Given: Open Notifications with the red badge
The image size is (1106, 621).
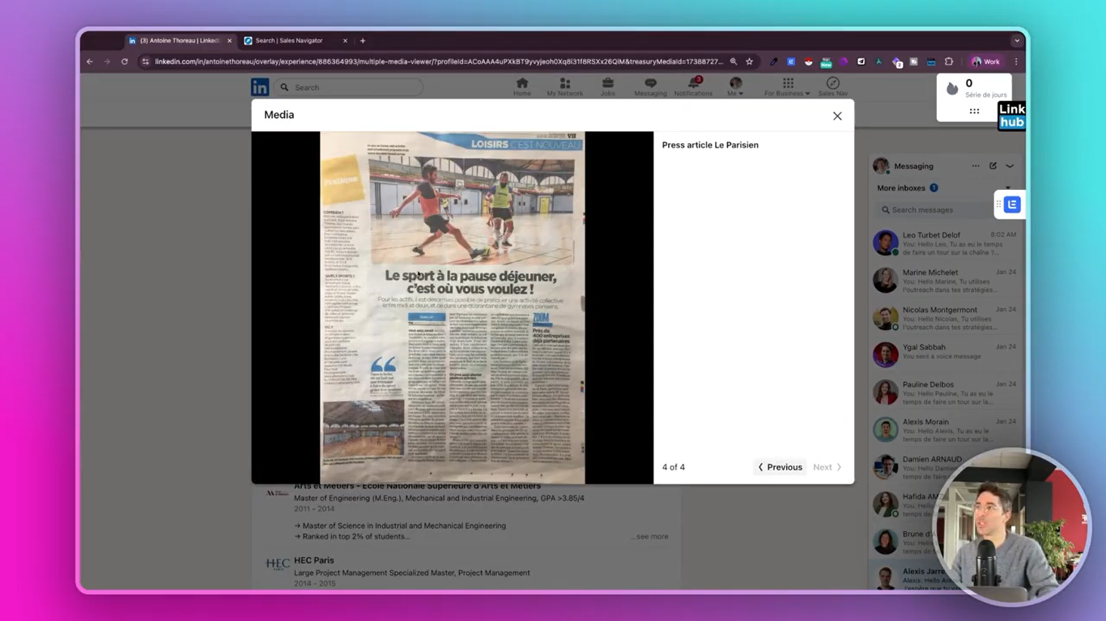Looking at the screenshot, I should [x=694, y=87].
